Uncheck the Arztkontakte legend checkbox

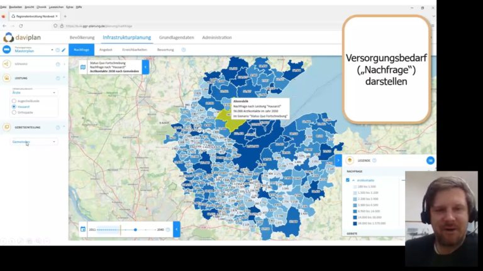tap(348, 180)
